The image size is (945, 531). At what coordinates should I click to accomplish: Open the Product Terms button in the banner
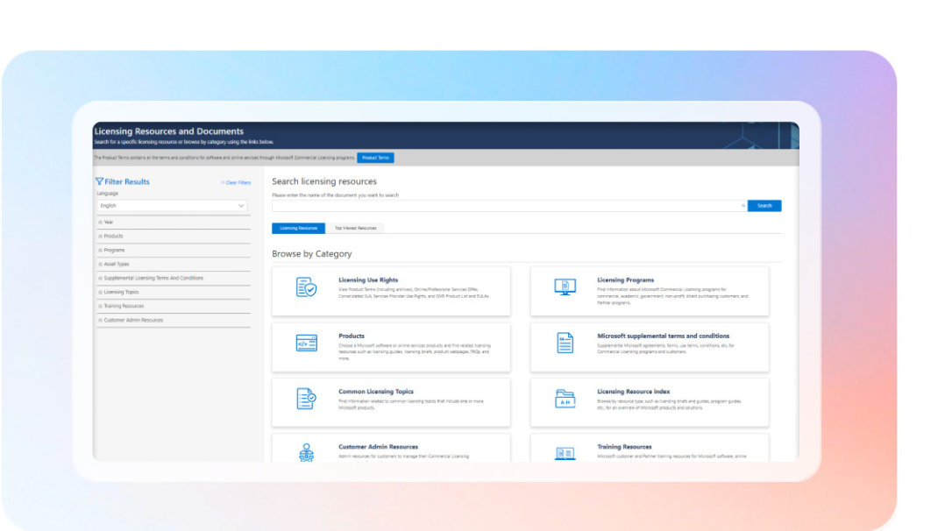375,158
